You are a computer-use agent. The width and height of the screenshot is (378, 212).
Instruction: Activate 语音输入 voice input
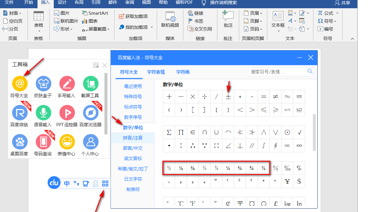pyautogui.click(x=43, y=116)
